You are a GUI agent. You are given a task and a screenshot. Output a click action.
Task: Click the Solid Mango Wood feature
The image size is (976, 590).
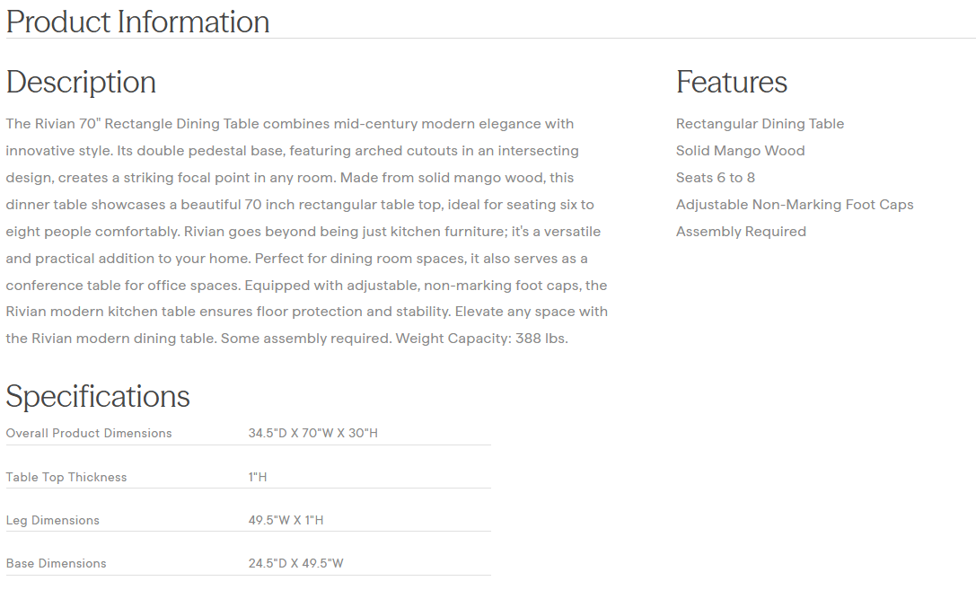click(740, 151)
